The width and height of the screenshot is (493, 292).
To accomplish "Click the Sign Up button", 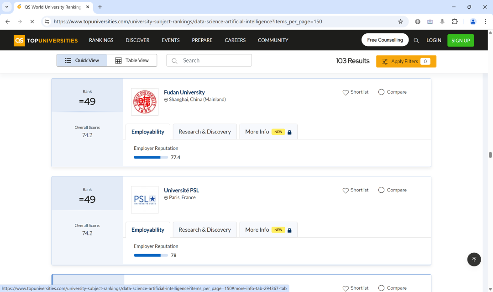I will click(460, 40).
